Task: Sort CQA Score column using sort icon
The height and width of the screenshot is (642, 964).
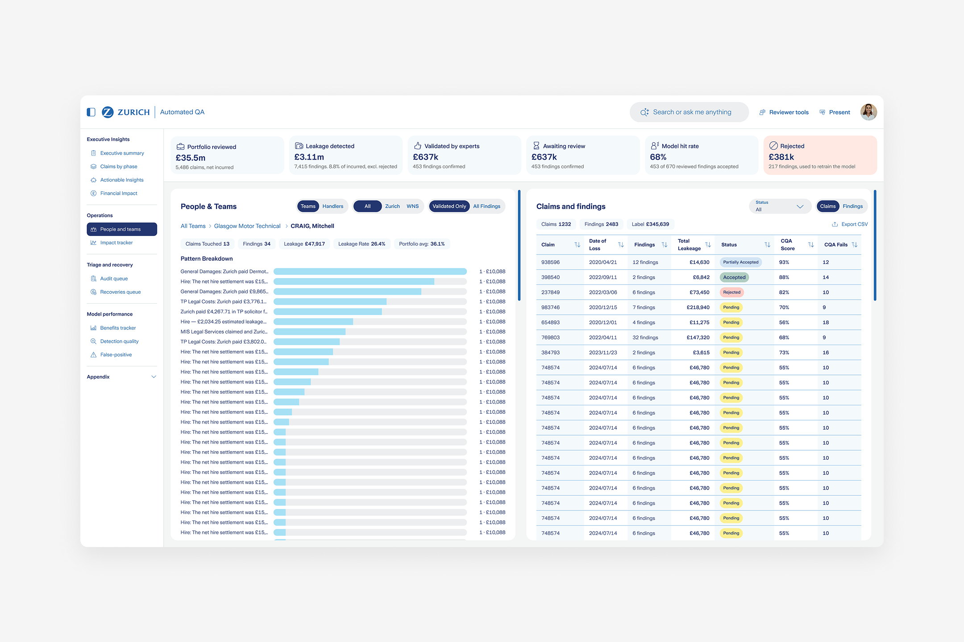Action: (811, 245)
